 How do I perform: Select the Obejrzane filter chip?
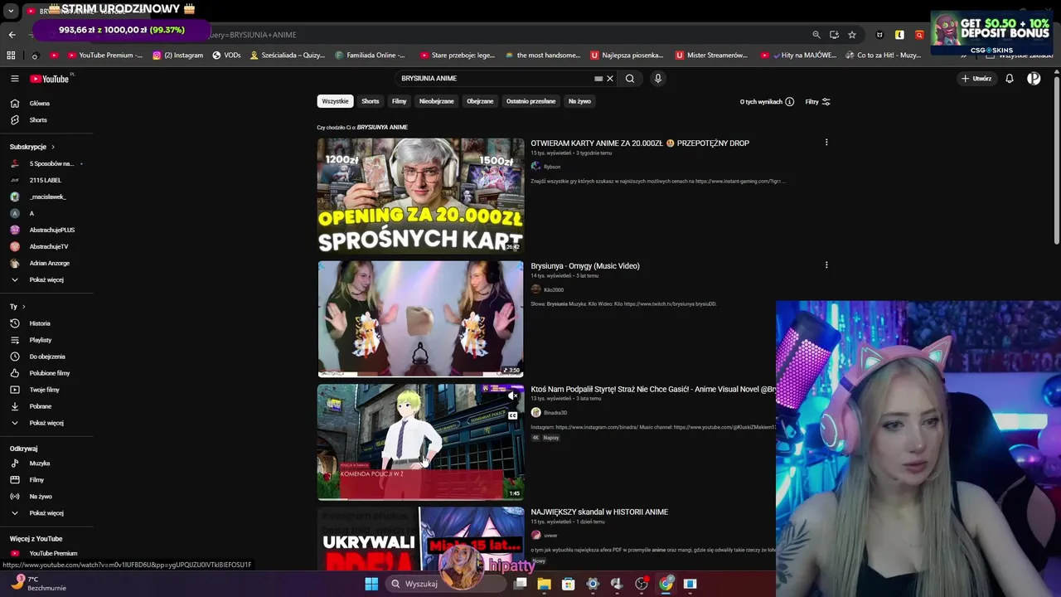tap(480, 101)
